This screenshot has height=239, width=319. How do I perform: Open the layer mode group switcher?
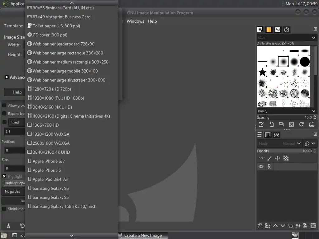tap(310, 143)
